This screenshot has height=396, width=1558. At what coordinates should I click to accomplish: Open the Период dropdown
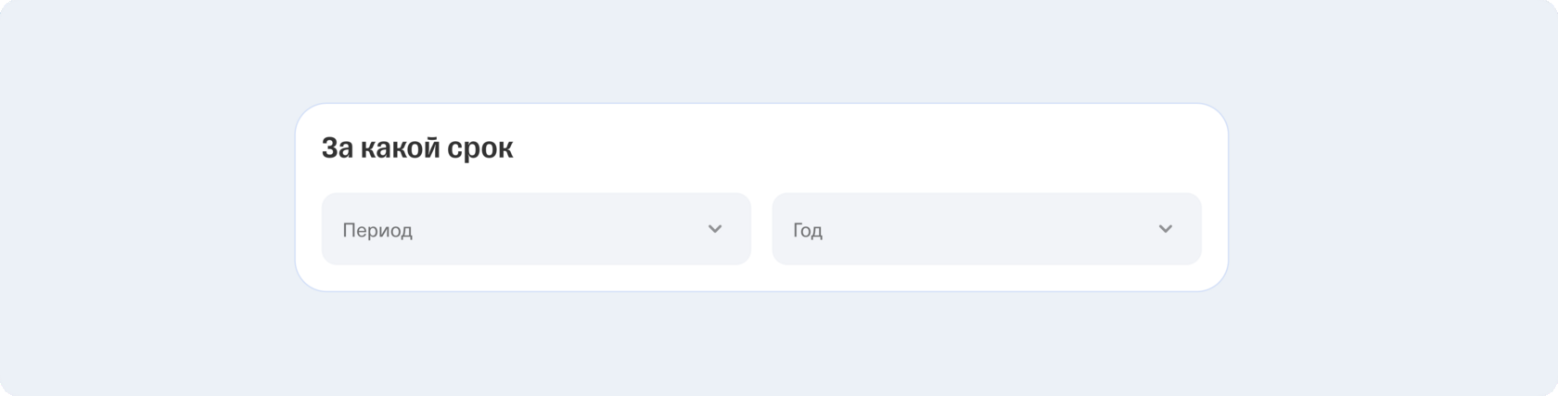pos(535,229)
